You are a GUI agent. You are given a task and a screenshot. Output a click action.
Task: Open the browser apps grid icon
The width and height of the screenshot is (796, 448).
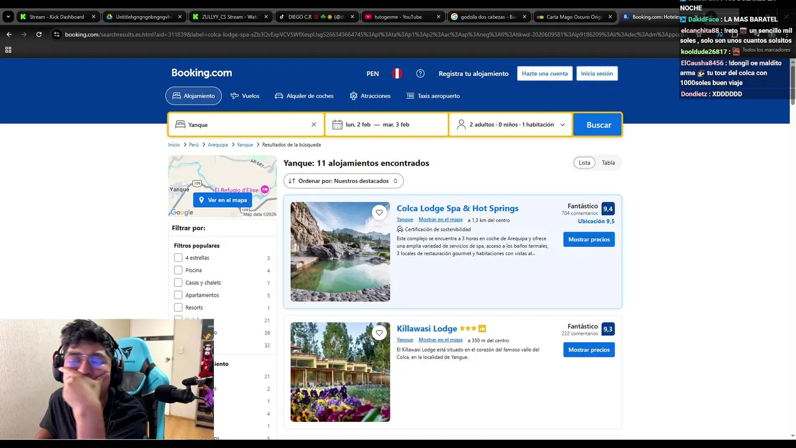tap(9, 50)
